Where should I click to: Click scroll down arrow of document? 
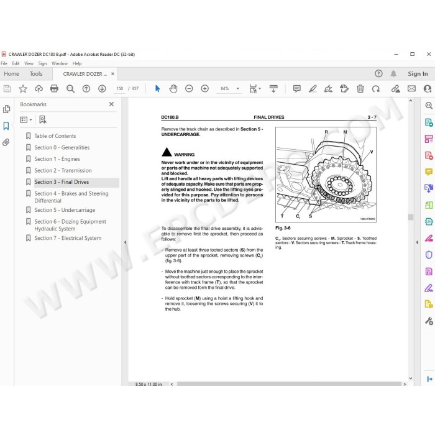(411, 378)
